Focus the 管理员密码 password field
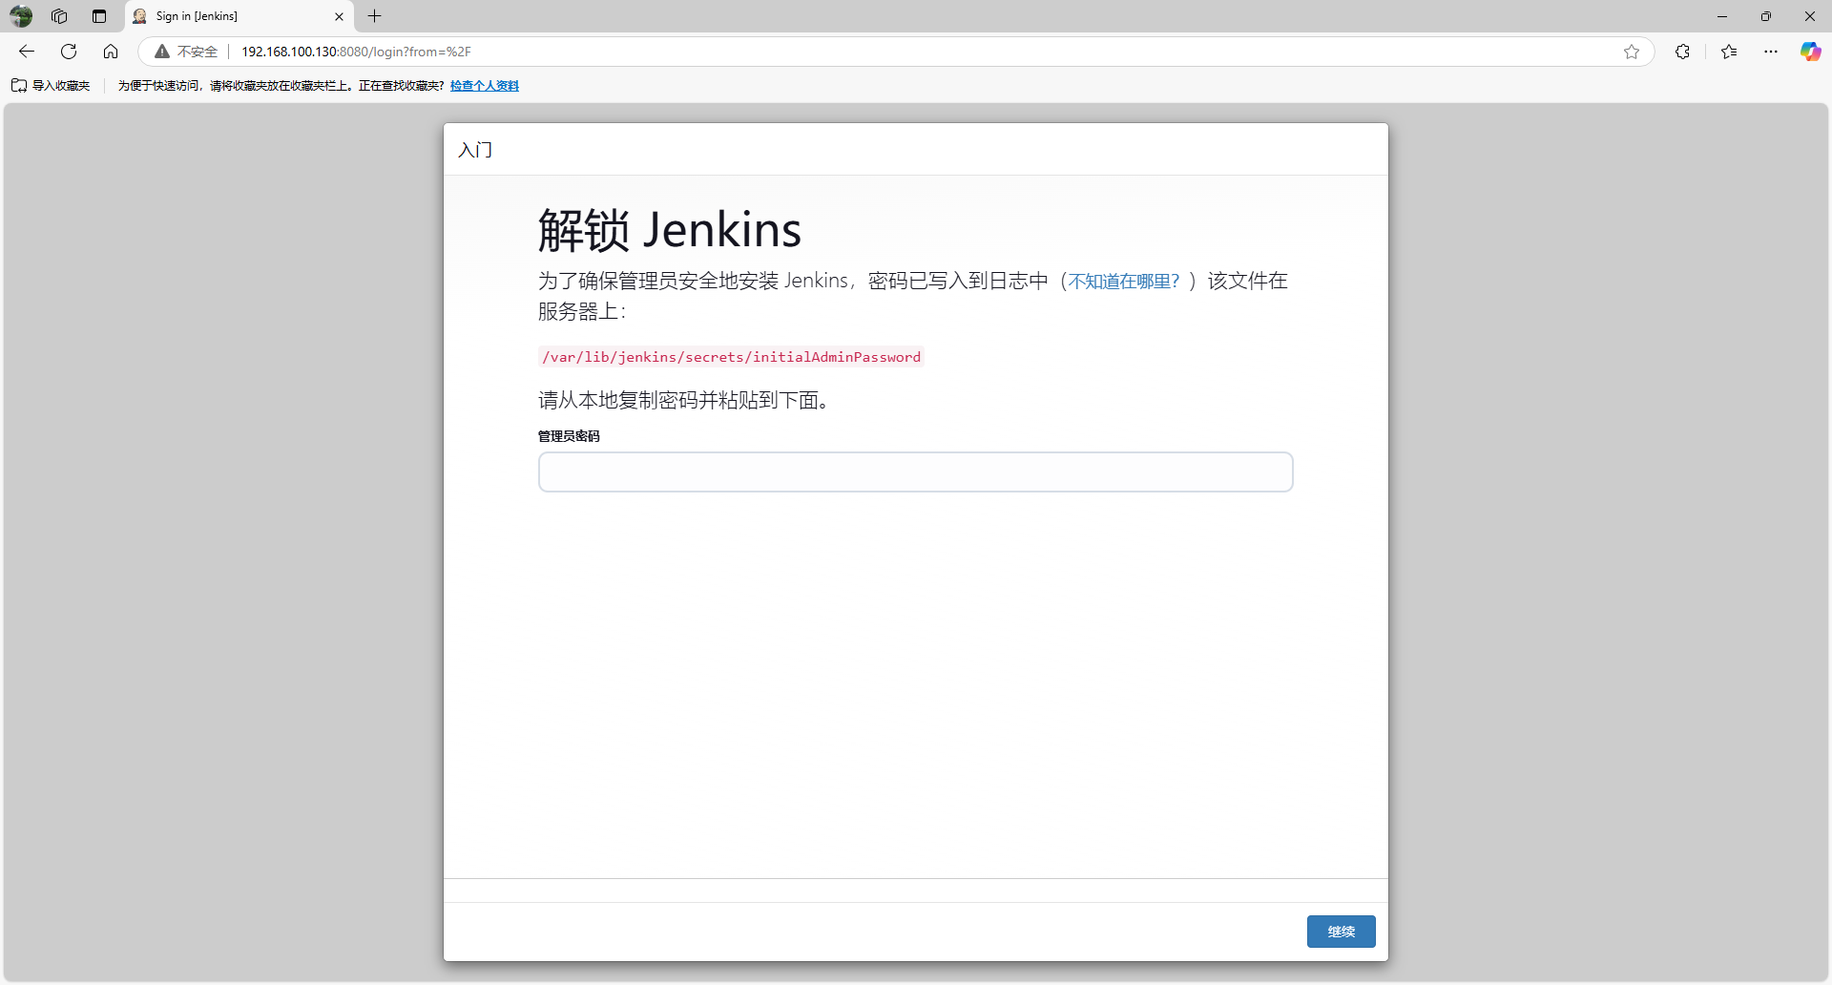Viewport: 1832px width, 985px height. 916,472
